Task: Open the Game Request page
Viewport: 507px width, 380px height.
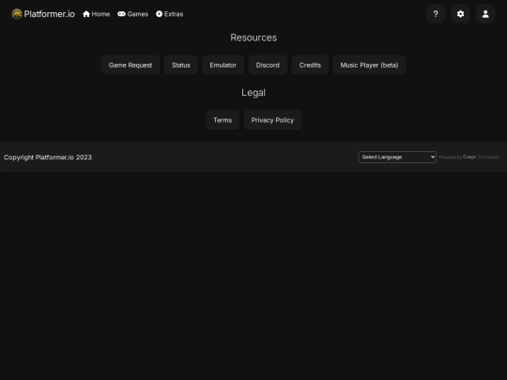Action: pos(131,65)
